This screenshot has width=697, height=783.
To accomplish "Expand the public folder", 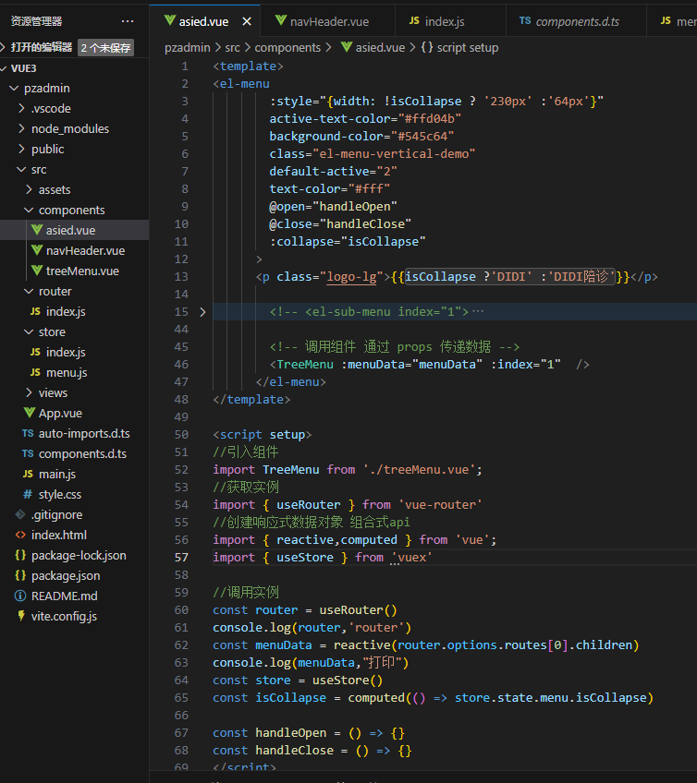I will coord(21,149).
